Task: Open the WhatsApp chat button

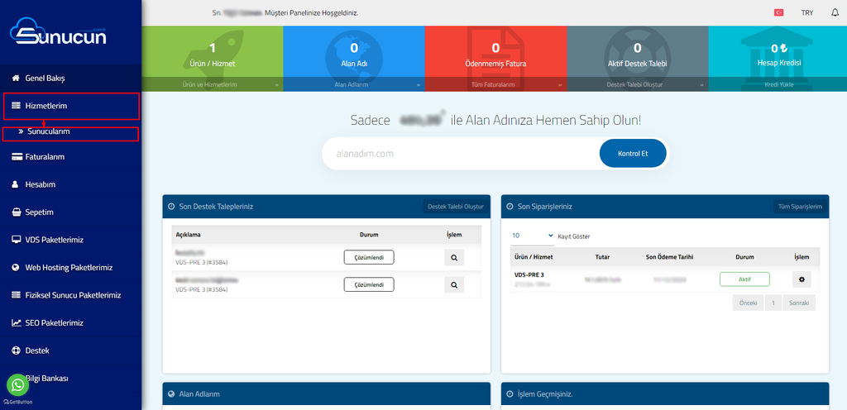Action: (x=17, y=384)
